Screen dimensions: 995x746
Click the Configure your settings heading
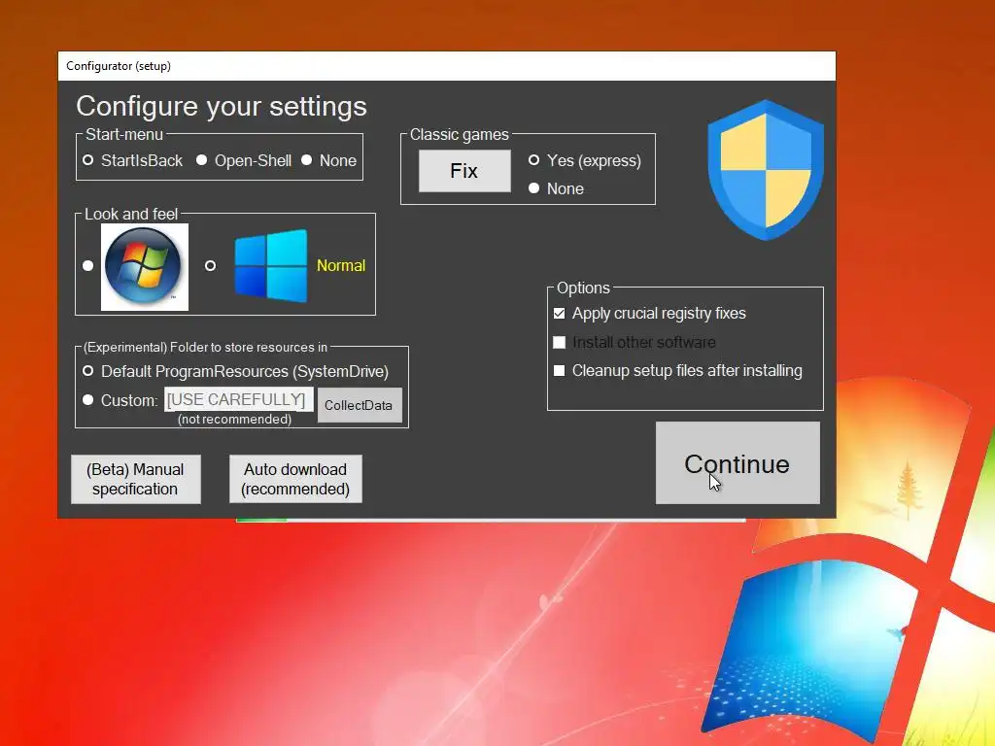tap(222, 106)
